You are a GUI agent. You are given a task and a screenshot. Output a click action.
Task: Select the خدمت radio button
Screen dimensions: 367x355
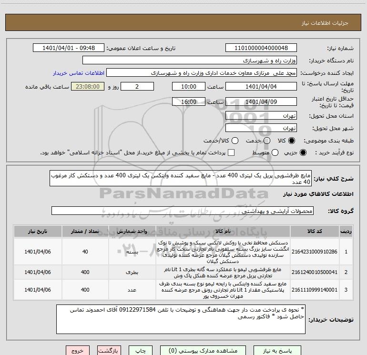click(267, 141)
